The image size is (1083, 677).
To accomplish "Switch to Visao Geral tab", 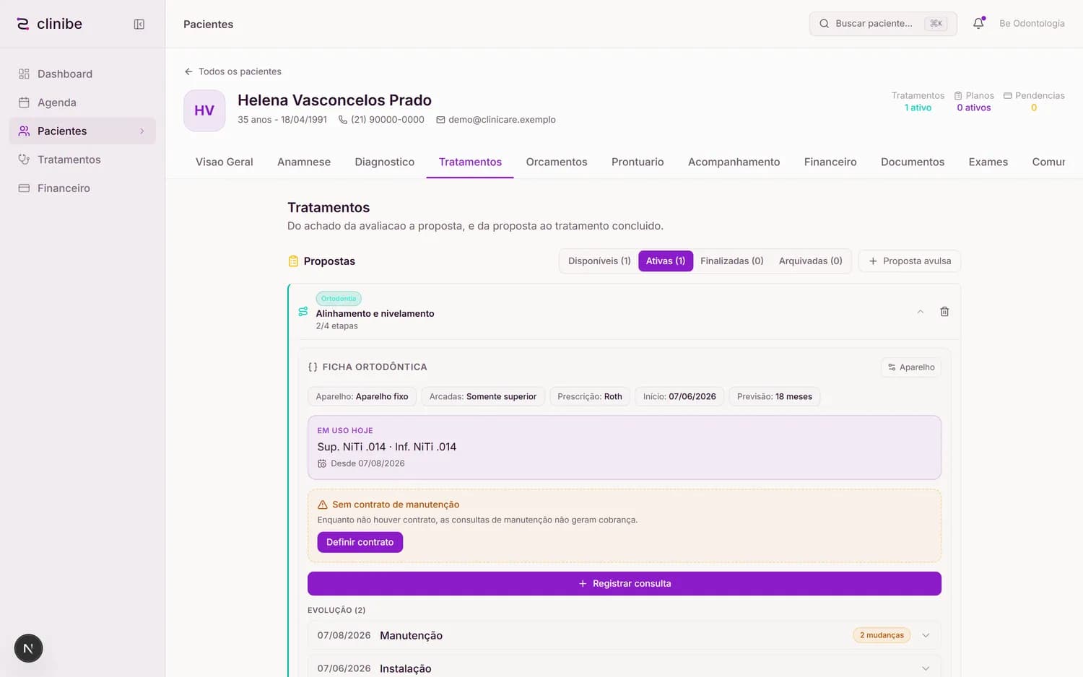I will coord(225,162).
